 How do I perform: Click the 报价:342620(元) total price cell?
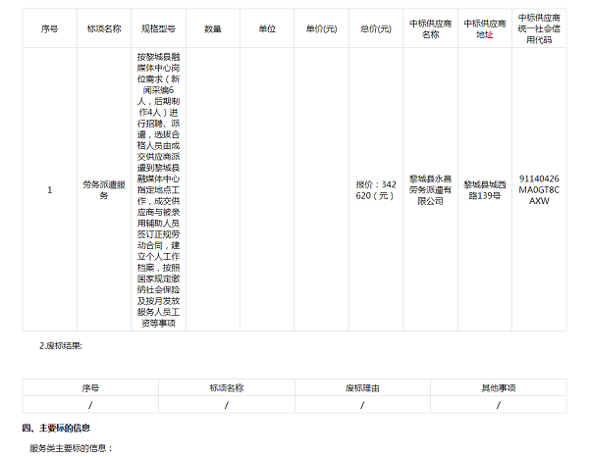tap(375, 189)
